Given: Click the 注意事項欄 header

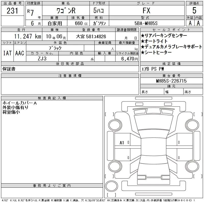Looking at the screenshot, I should [70, 75].
